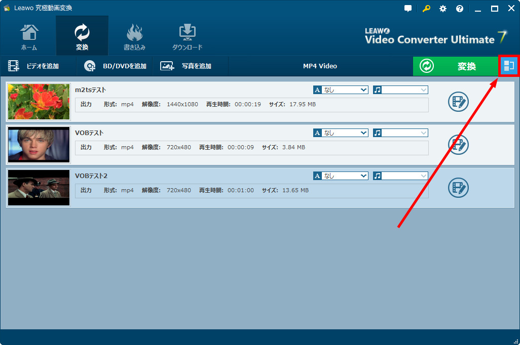Click the file name VOBテスト2

pos(91,176)
